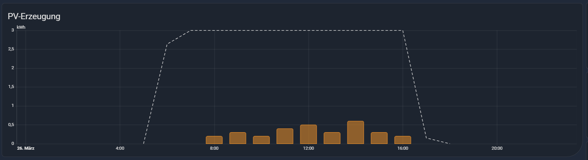This screenshot has width=588, height=160.
Task: Click the 16:00 axis label
Action: coord(403,148)
